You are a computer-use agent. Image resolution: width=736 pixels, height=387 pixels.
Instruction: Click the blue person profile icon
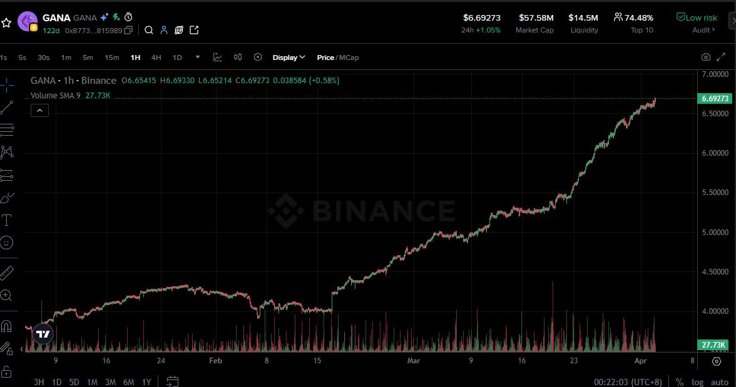[164, 30]
